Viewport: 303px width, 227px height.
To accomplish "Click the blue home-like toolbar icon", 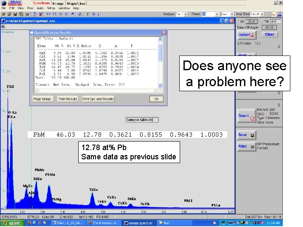I will point(72,14).
